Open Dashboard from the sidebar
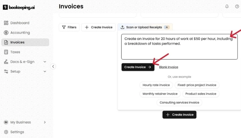This screenshot has height=138, width=241. [x=20, y=23]
